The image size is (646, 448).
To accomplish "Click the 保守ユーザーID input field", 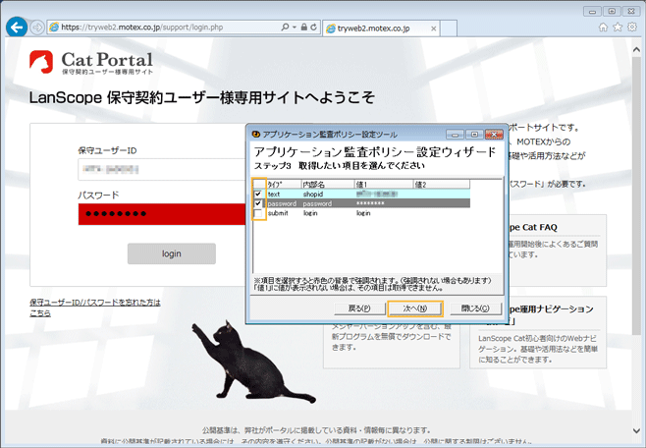I will [x=161, y=169].
